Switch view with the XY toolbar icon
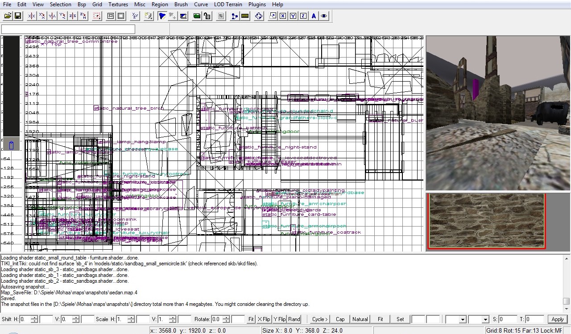 click(x=135, y=16)
